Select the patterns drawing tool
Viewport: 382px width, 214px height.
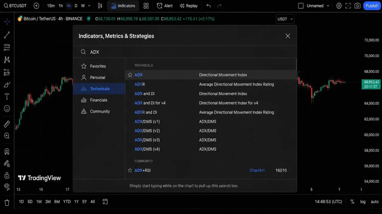click(7, 60)
